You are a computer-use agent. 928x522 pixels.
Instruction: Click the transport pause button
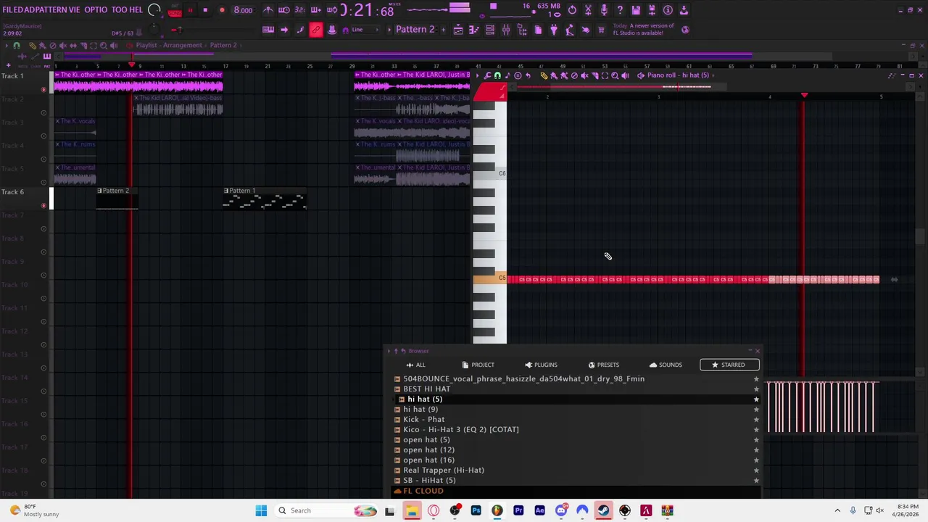click(x=190, y=10)
